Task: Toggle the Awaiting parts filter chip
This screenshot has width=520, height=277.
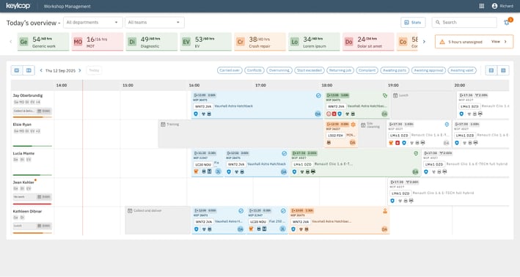Action: [x=395, y=70]
